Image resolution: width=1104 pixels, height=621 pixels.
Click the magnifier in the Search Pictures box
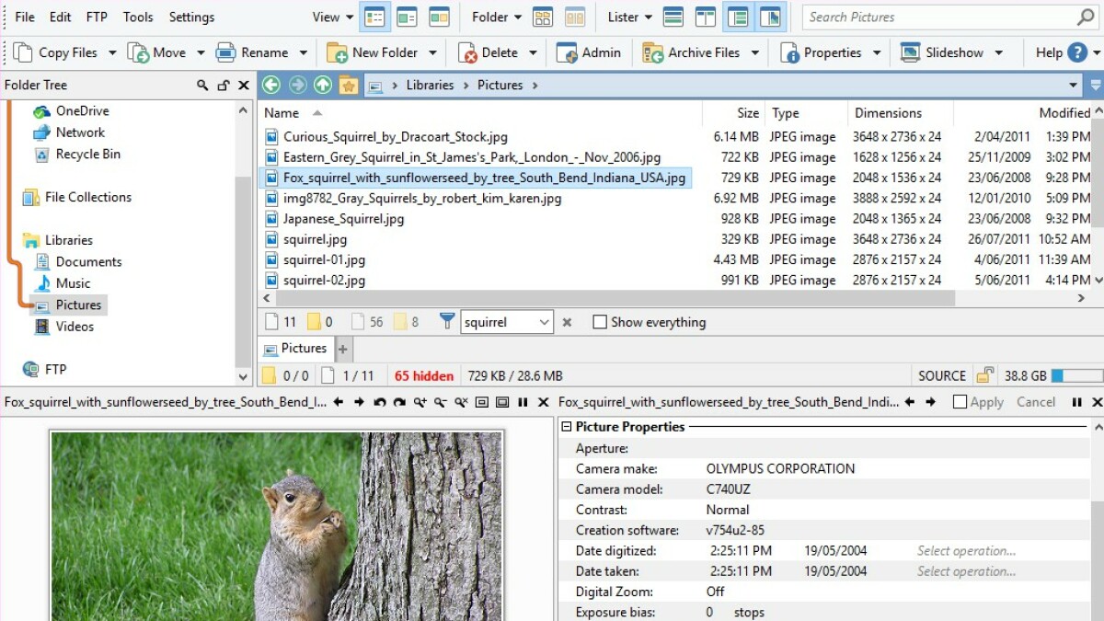(1086, 17)
